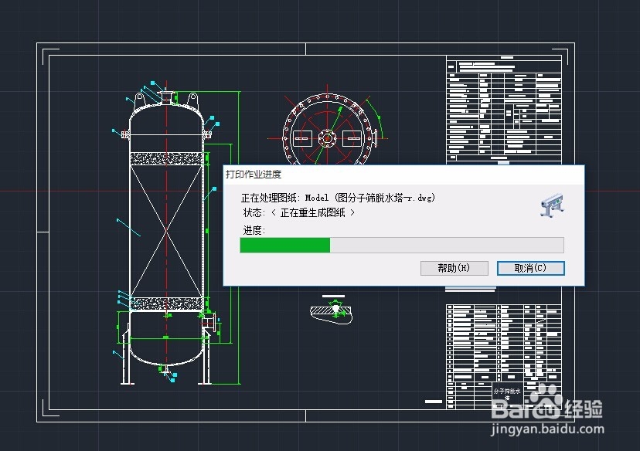Open help via the 帮助(H) button

(x=454, y=268)
